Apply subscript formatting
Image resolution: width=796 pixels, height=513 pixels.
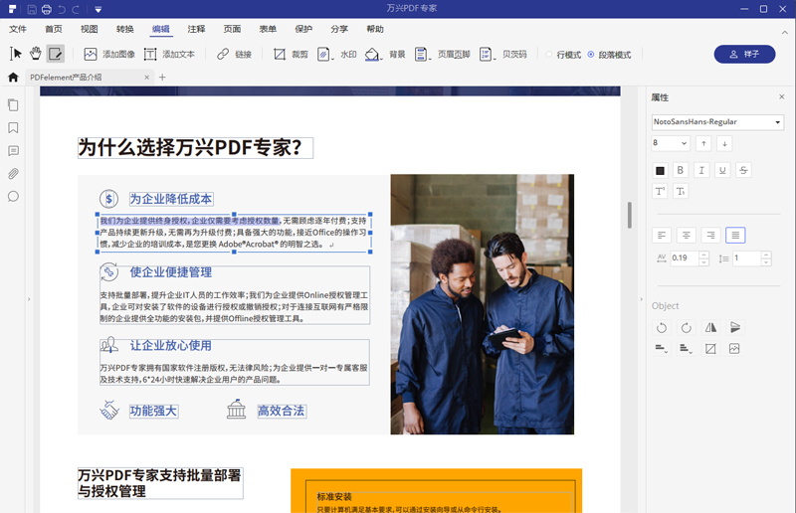point(681,191)
